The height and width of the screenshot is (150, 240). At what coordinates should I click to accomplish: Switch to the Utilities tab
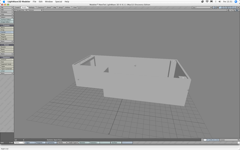pyautogui.click(x=67, y=8)
